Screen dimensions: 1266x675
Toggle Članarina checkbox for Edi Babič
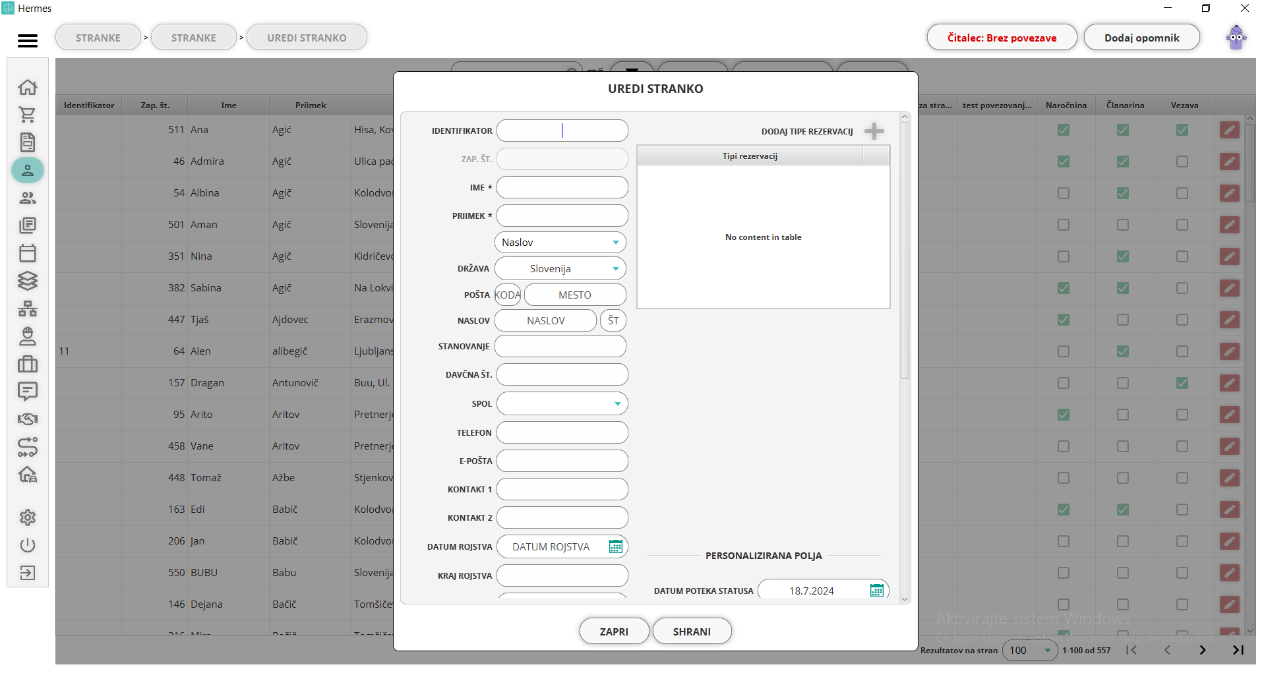(x=1123, y=510)
